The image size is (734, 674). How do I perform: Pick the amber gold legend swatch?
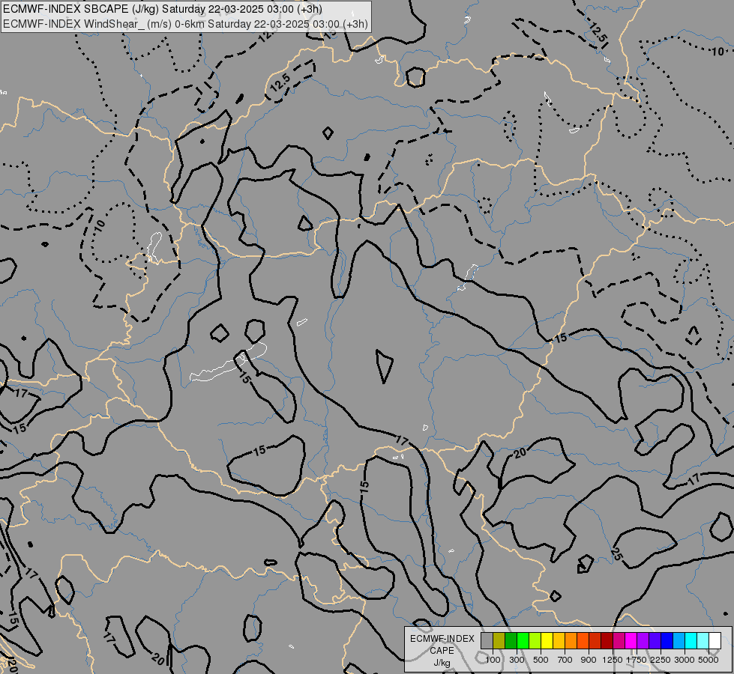pyautogui.click(x=559, y=641)
